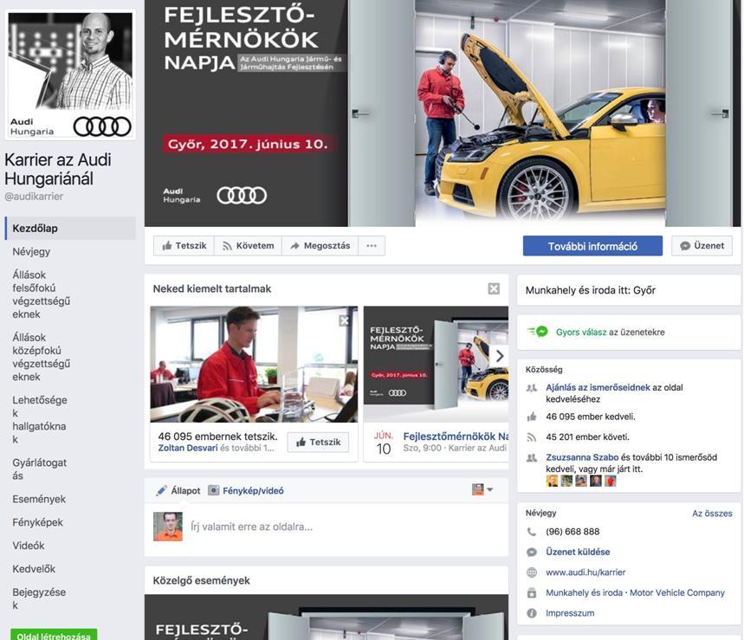Viewport: 744px width, 640px height.
Task: Open the post-as identity dropdown
Action: tap(482, 489)
